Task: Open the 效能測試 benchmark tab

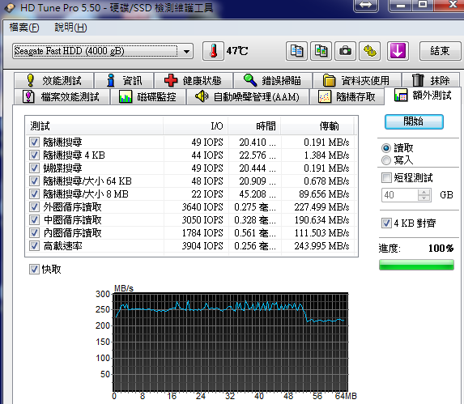Action: 54,80
